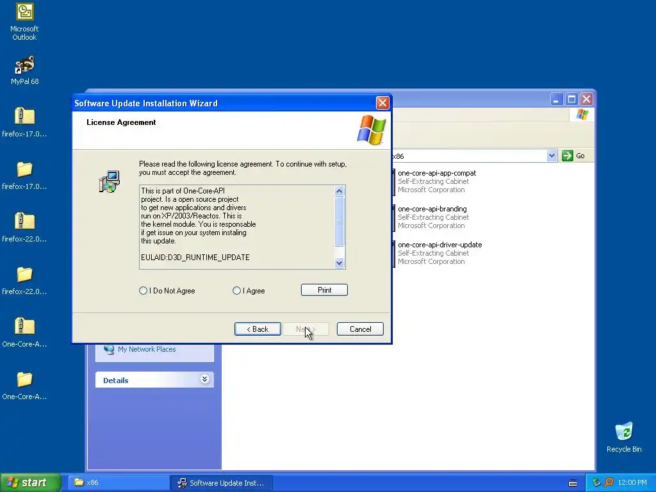Select the firefox-17.0 plain folder icon
656x492 pixels.
[24, 169]
